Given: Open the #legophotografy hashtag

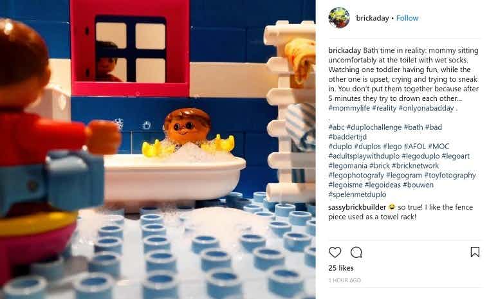Looking at the screenshot, I should click(356, 176).
